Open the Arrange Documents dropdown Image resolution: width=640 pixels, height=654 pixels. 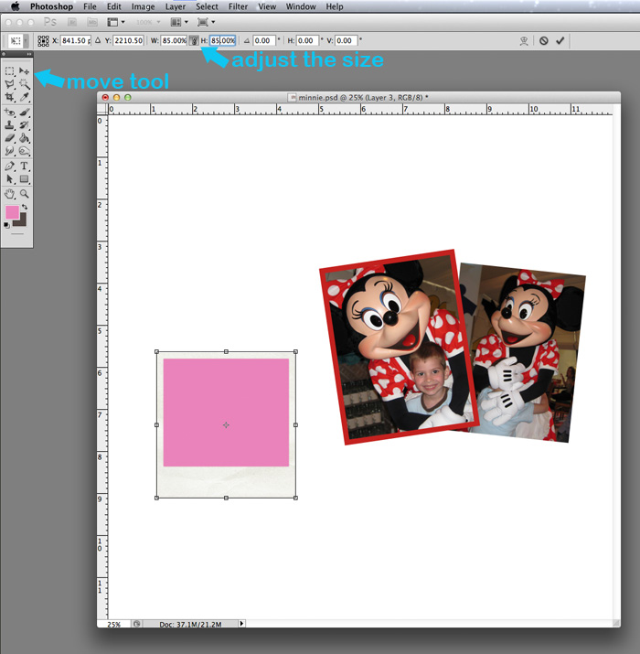(180, 22)
